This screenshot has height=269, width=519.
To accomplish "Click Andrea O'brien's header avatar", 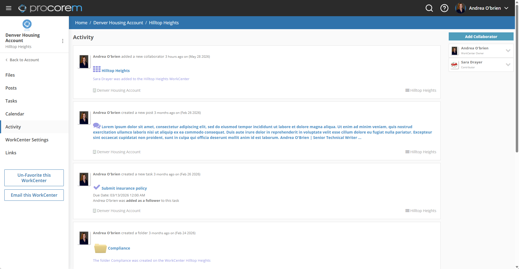I will (x=460, y=8).
